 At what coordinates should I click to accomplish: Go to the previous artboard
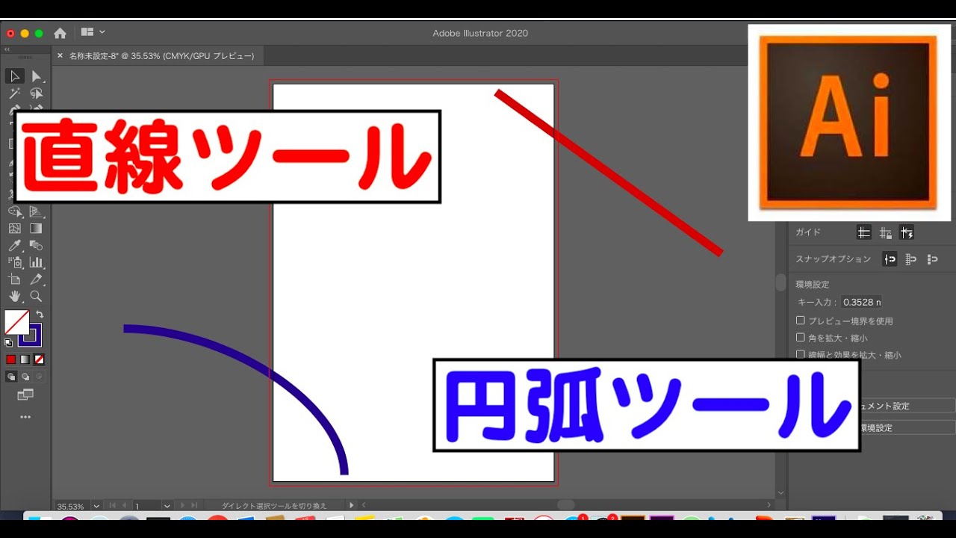pyautogui.click(x=125, y=506)
